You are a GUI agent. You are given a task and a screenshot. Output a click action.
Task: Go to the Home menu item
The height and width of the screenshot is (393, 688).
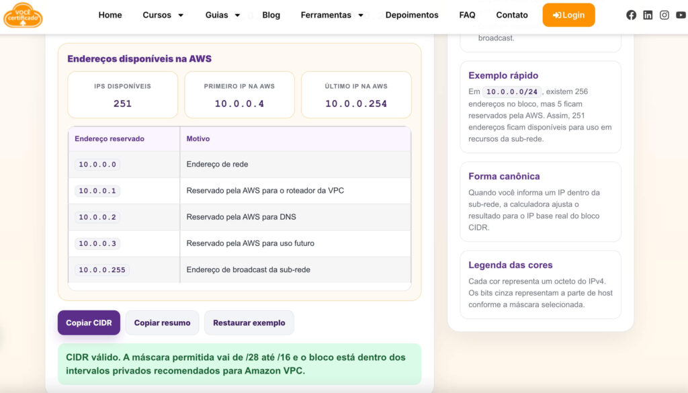click(110, 15)
